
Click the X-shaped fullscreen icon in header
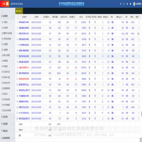tap(127, 4)
